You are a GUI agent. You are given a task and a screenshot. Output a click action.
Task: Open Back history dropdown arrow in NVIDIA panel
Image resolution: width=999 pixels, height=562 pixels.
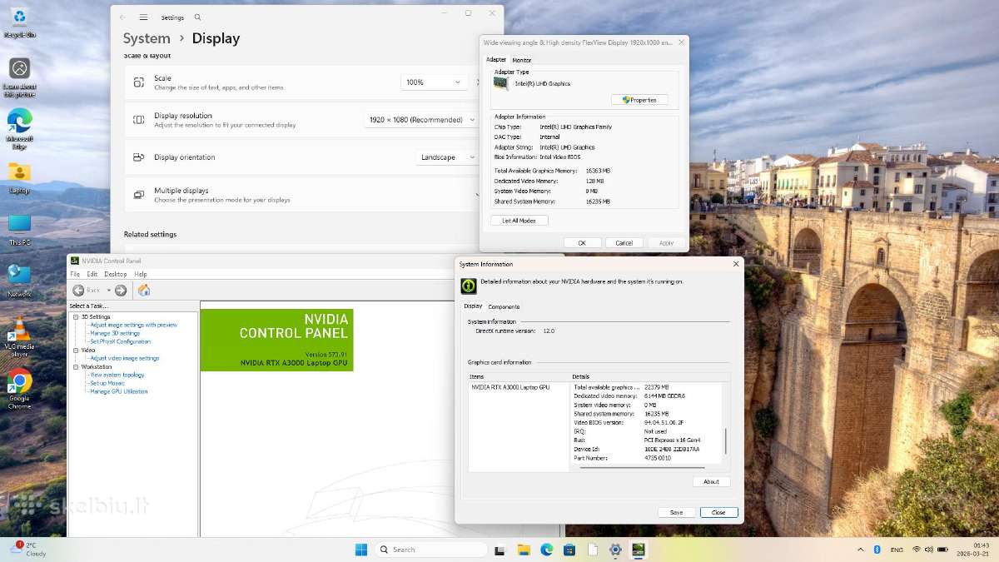[108, 290]
